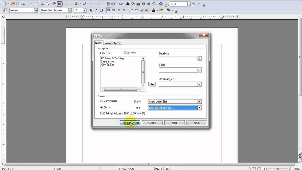
Task: Click Background Color icon
Action: (x=169, y=10)
